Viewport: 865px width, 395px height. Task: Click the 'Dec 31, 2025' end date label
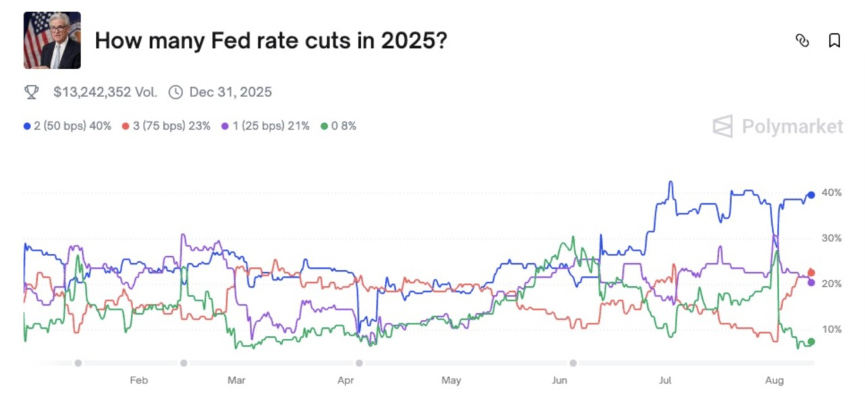point(230,92)
